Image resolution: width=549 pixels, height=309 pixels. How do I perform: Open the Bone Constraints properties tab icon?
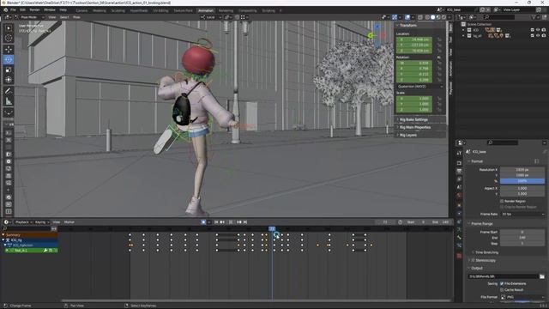[460, 245]
